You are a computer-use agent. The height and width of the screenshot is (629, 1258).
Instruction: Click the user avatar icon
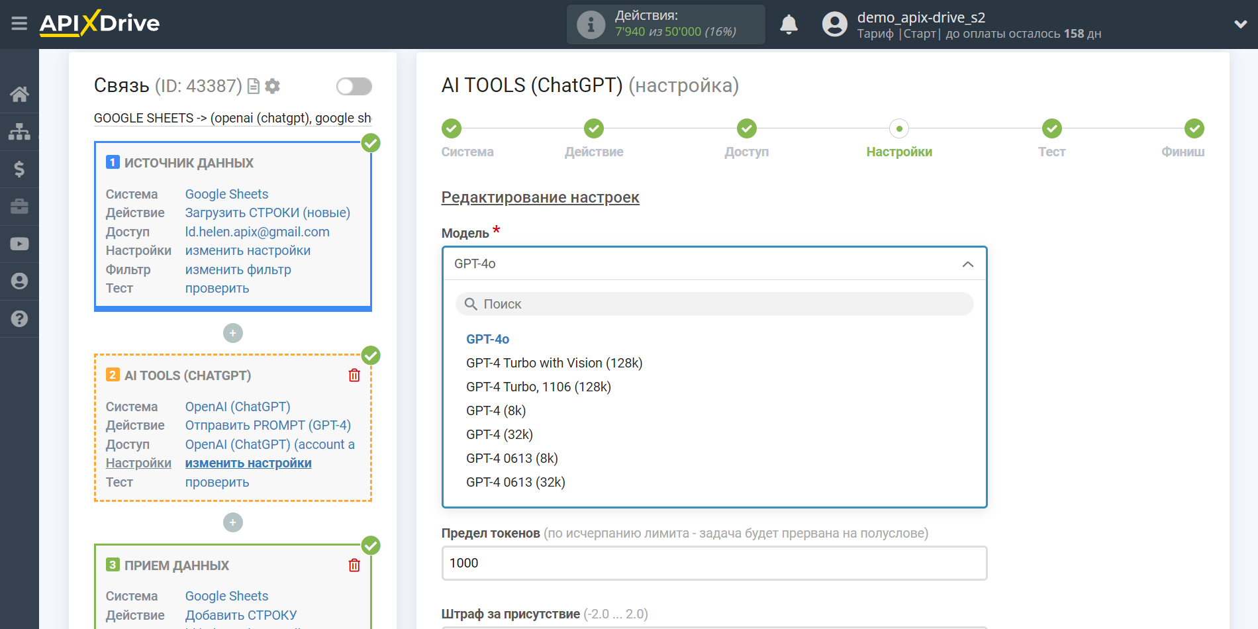pyautogui.click(x=834, y=24)
